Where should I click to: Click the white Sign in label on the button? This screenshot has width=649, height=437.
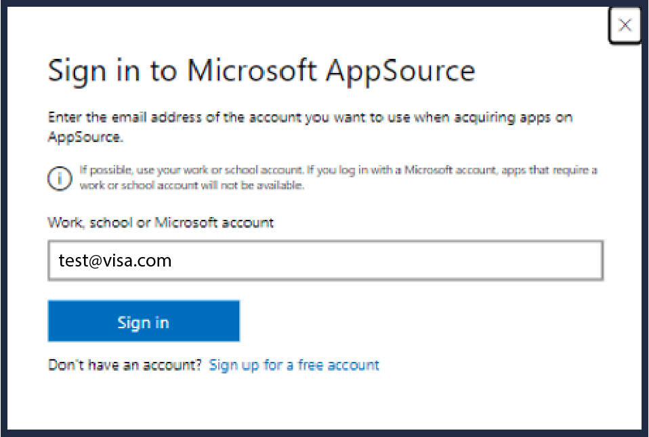tap(144, 323)
